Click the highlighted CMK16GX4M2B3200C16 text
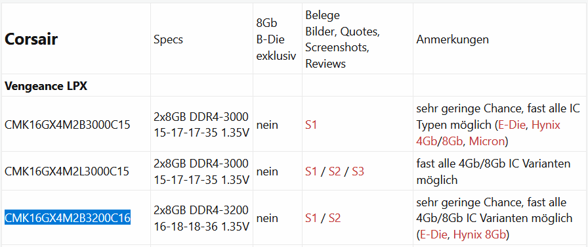The height and width of the screenshot is (247, 588). point(68,217)
